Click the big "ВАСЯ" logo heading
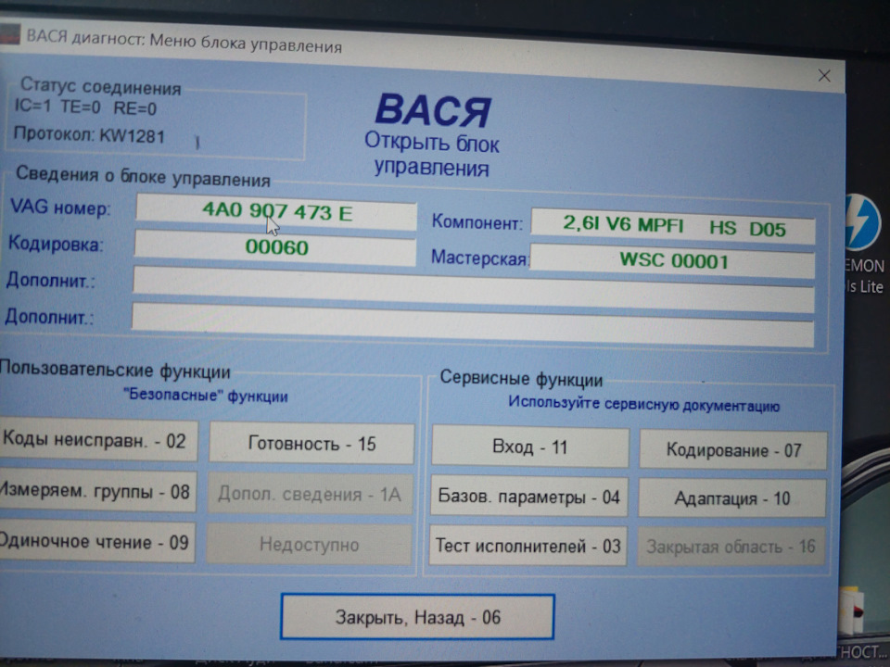 (433, 110)
